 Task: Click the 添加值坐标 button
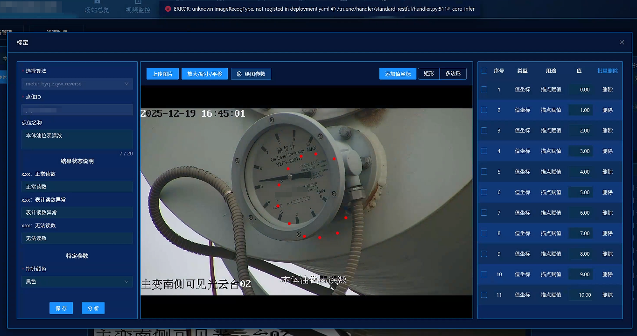click(398, 74)
